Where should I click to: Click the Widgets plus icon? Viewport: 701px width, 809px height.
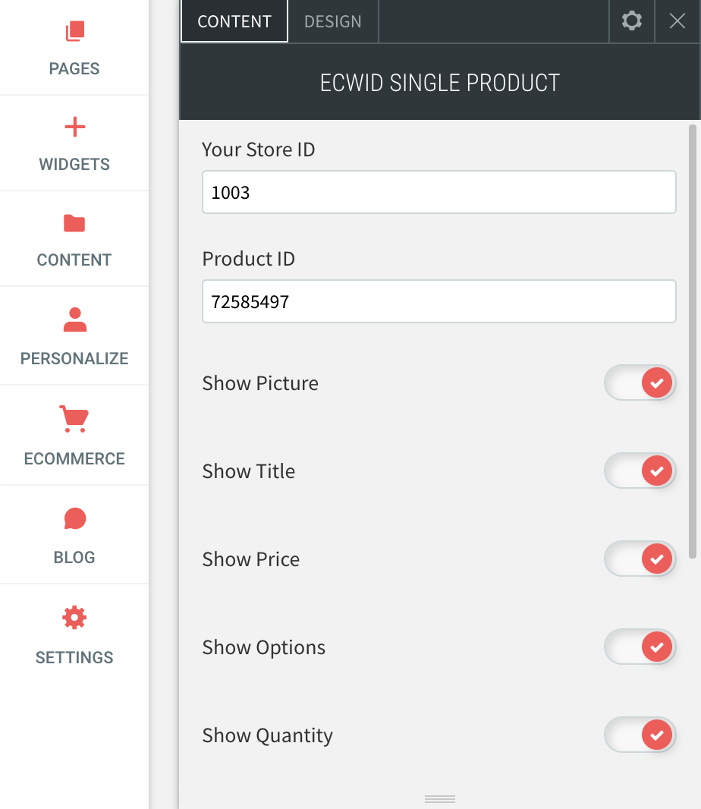point(74,127)
